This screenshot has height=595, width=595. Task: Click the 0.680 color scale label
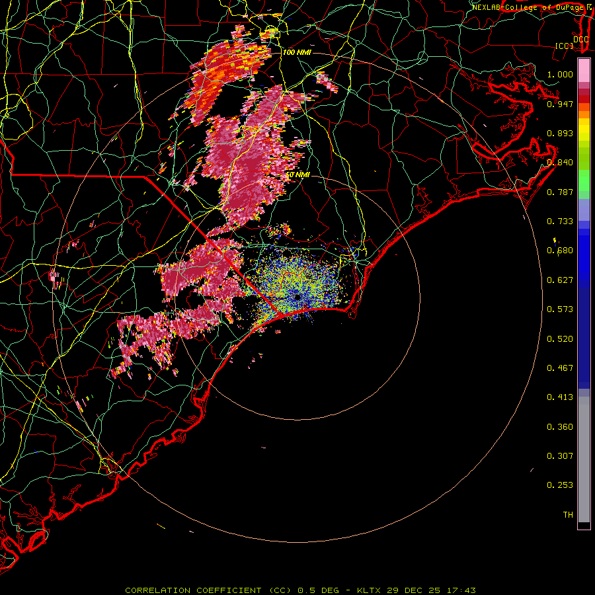pyautogui.click(x=560, y=251)
